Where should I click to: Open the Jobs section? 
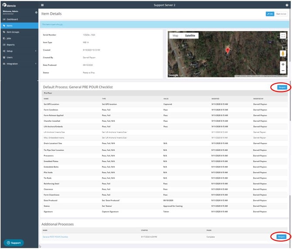tap(10, 38)
